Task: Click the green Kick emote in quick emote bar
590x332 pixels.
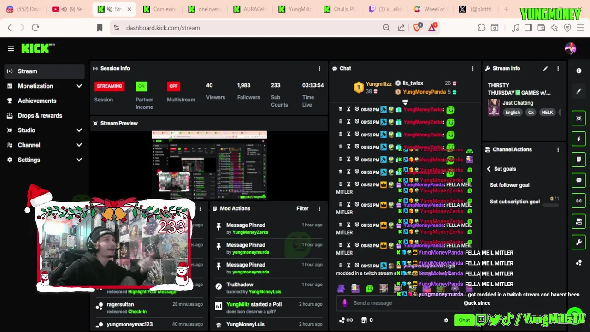Action: click(369, 289)
